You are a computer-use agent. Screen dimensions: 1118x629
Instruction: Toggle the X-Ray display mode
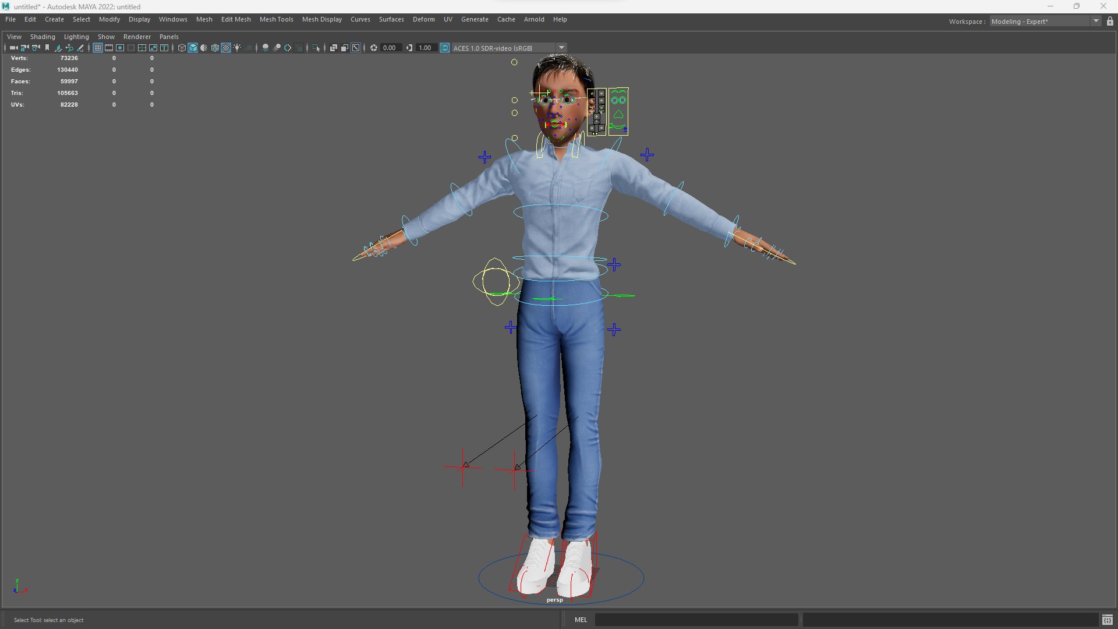[x=333, y=48]
